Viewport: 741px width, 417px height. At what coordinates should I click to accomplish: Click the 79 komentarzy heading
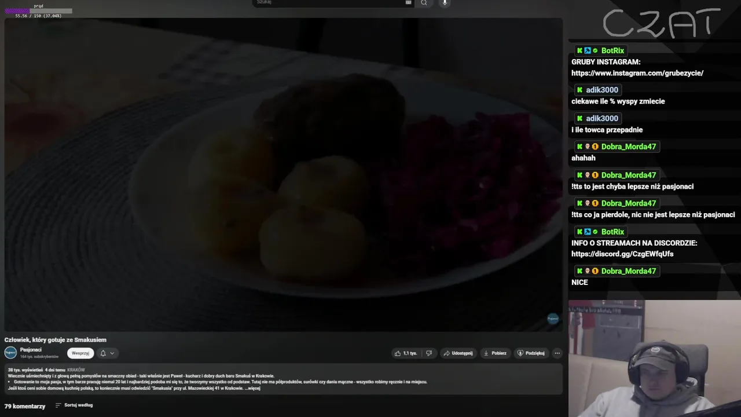[x=25, y=407]
